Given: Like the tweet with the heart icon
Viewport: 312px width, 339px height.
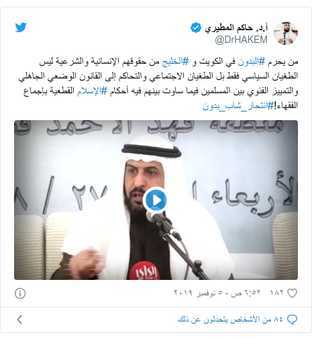Looking at the screenshot, I should point(292,293).
